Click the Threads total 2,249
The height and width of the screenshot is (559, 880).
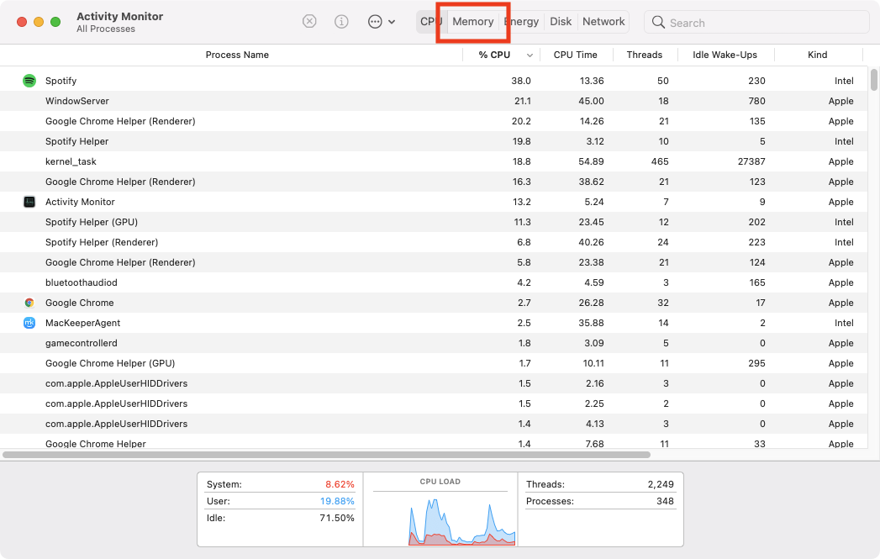coord(661,484)
